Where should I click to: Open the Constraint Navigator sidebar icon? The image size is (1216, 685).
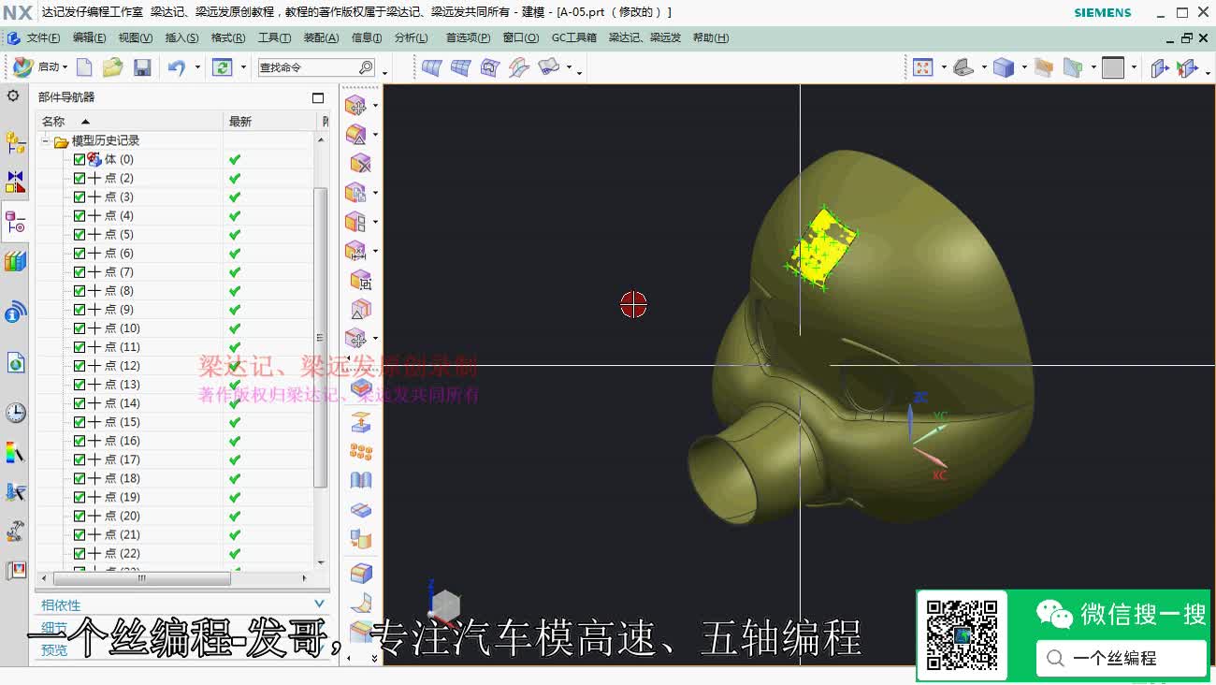(x=15, y=182)
